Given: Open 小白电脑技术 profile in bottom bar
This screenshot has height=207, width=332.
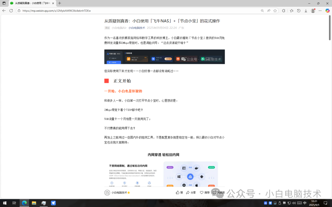Looking at the screenshot, I should [117, 193].
